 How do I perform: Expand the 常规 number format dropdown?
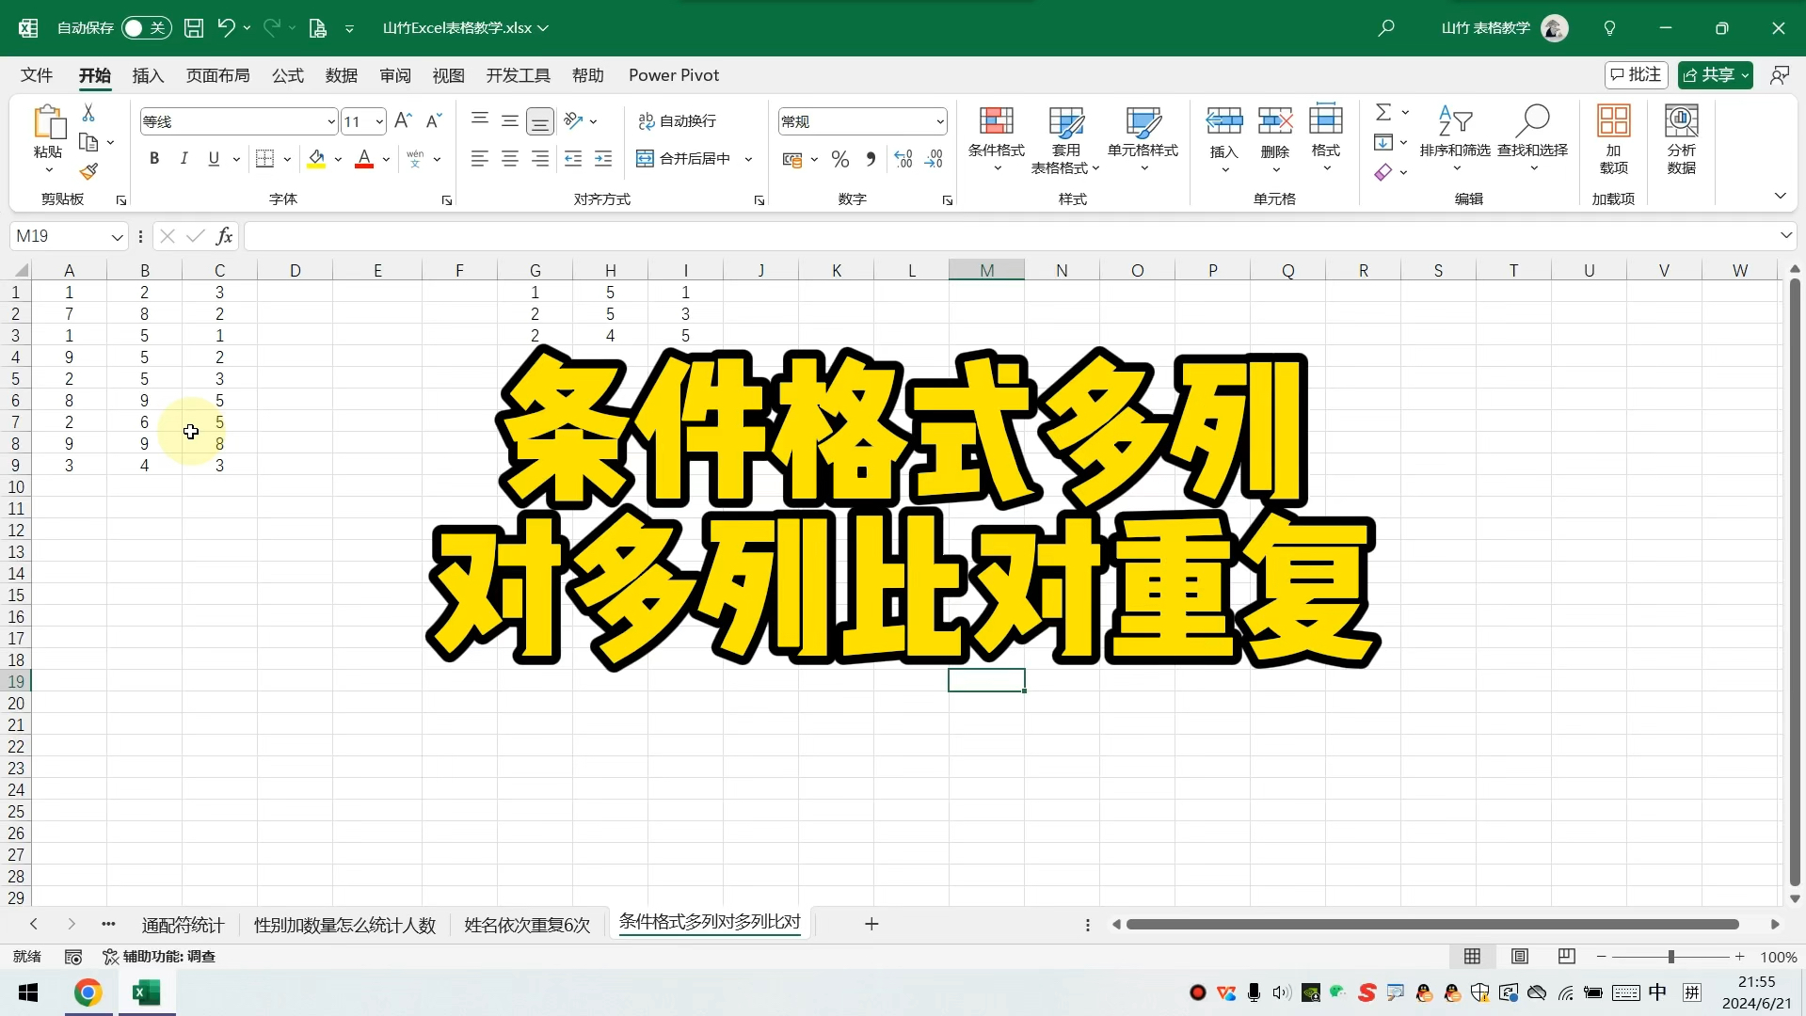point(938,120)
